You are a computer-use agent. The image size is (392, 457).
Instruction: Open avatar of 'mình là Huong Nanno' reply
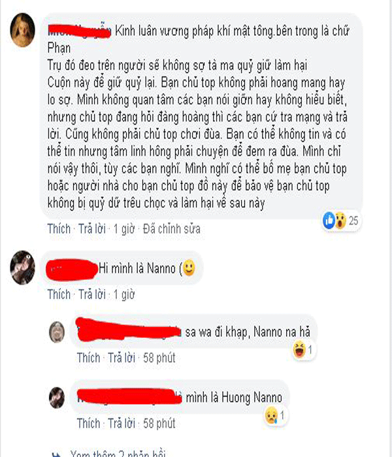[x=57, y=398]
